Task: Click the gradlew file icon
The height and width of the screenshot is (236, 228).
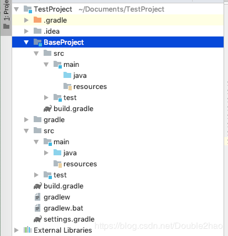Action: pos(38,197)
